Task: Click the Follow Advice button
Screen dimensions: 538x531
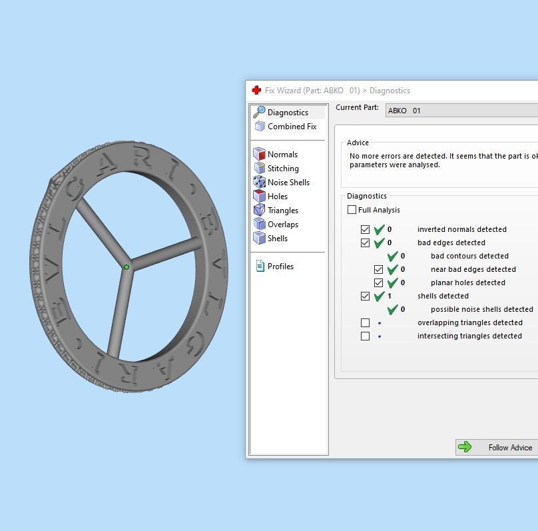Action: pos(497,447)
